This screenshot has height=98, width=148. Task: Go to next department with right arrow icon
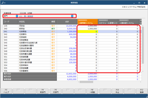(72, 16)
